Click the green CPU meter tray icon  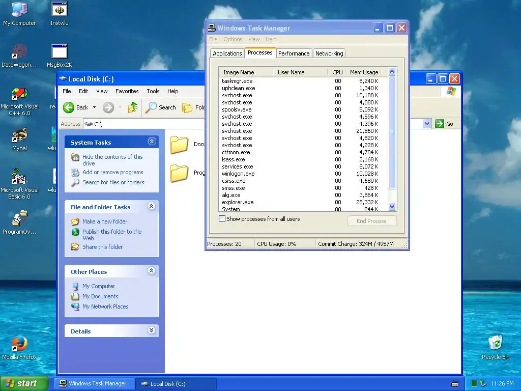pos(474,383)
